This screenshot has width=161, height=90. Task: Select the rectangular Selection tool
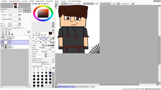pos(33,33)
